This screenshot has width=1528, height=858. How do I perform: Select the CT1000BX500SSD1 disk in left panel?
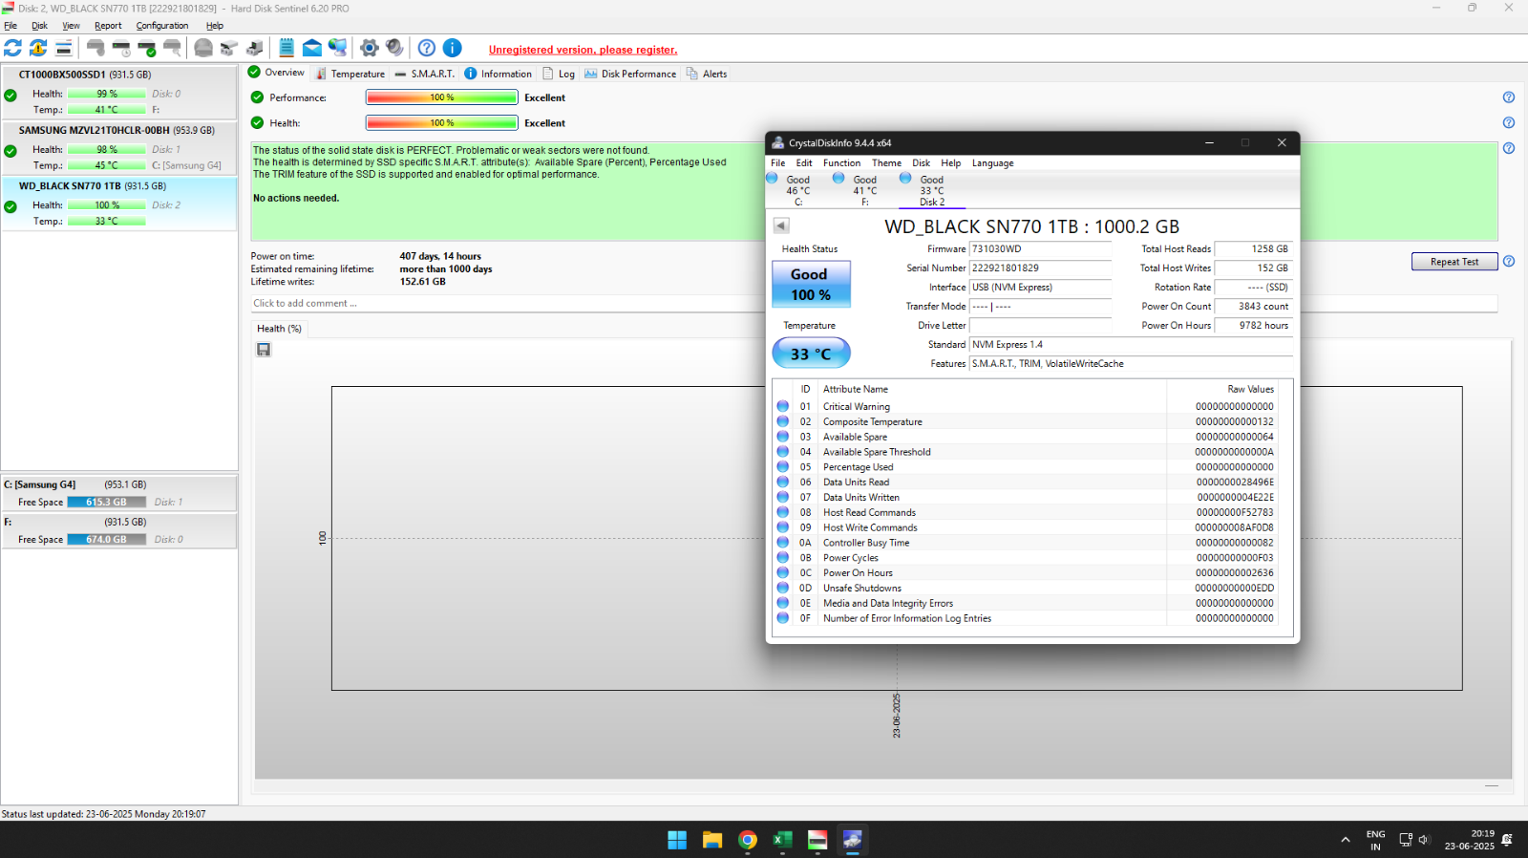(119, 92)
